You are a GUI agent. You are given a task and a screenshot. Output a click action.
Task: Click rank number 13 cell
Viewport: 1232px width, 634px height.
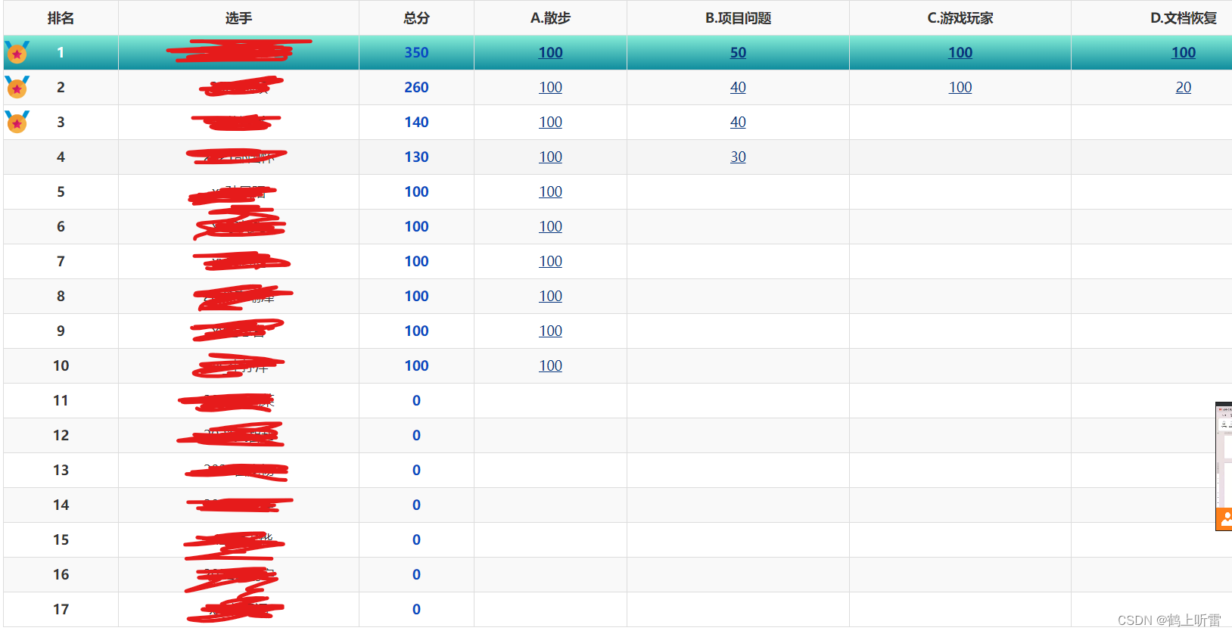coord(61,470)
